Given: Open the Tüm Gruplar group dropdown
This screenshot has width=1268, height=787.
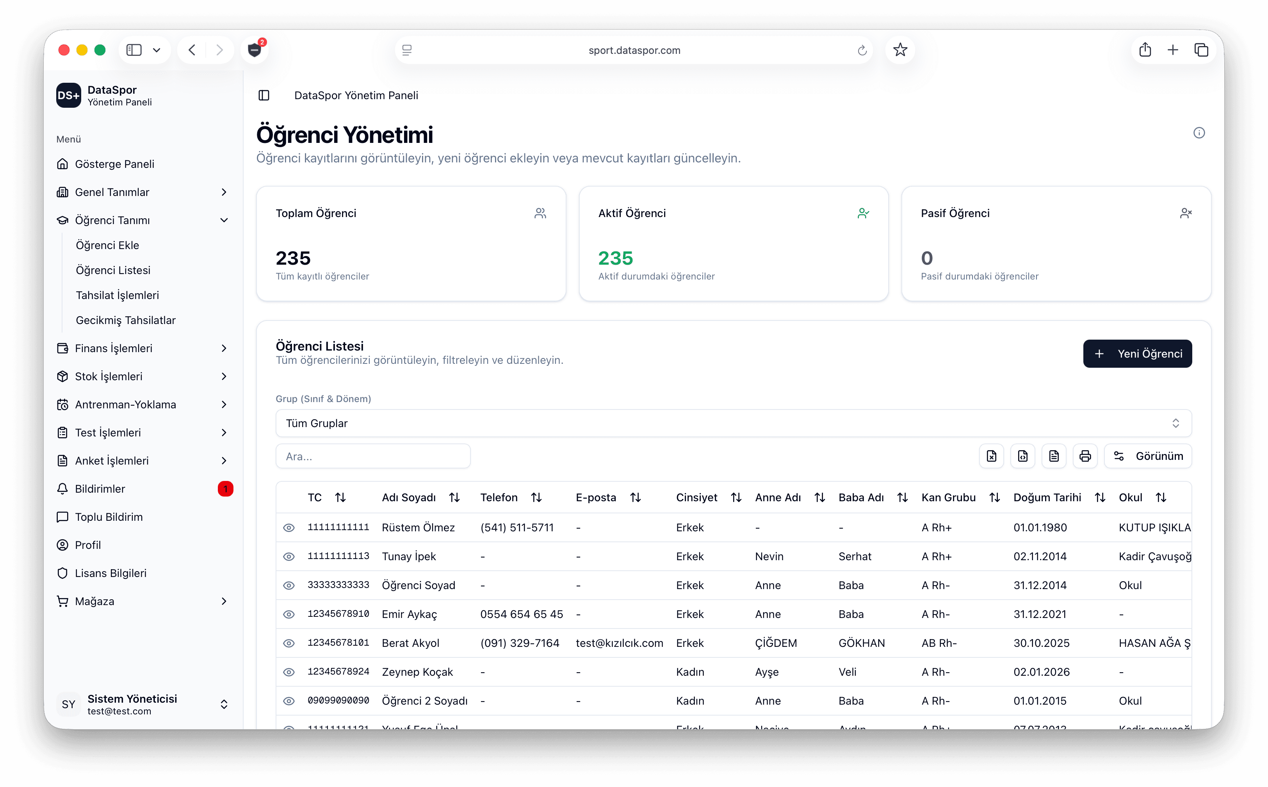Looking at the screenshot, I should 733,423.
